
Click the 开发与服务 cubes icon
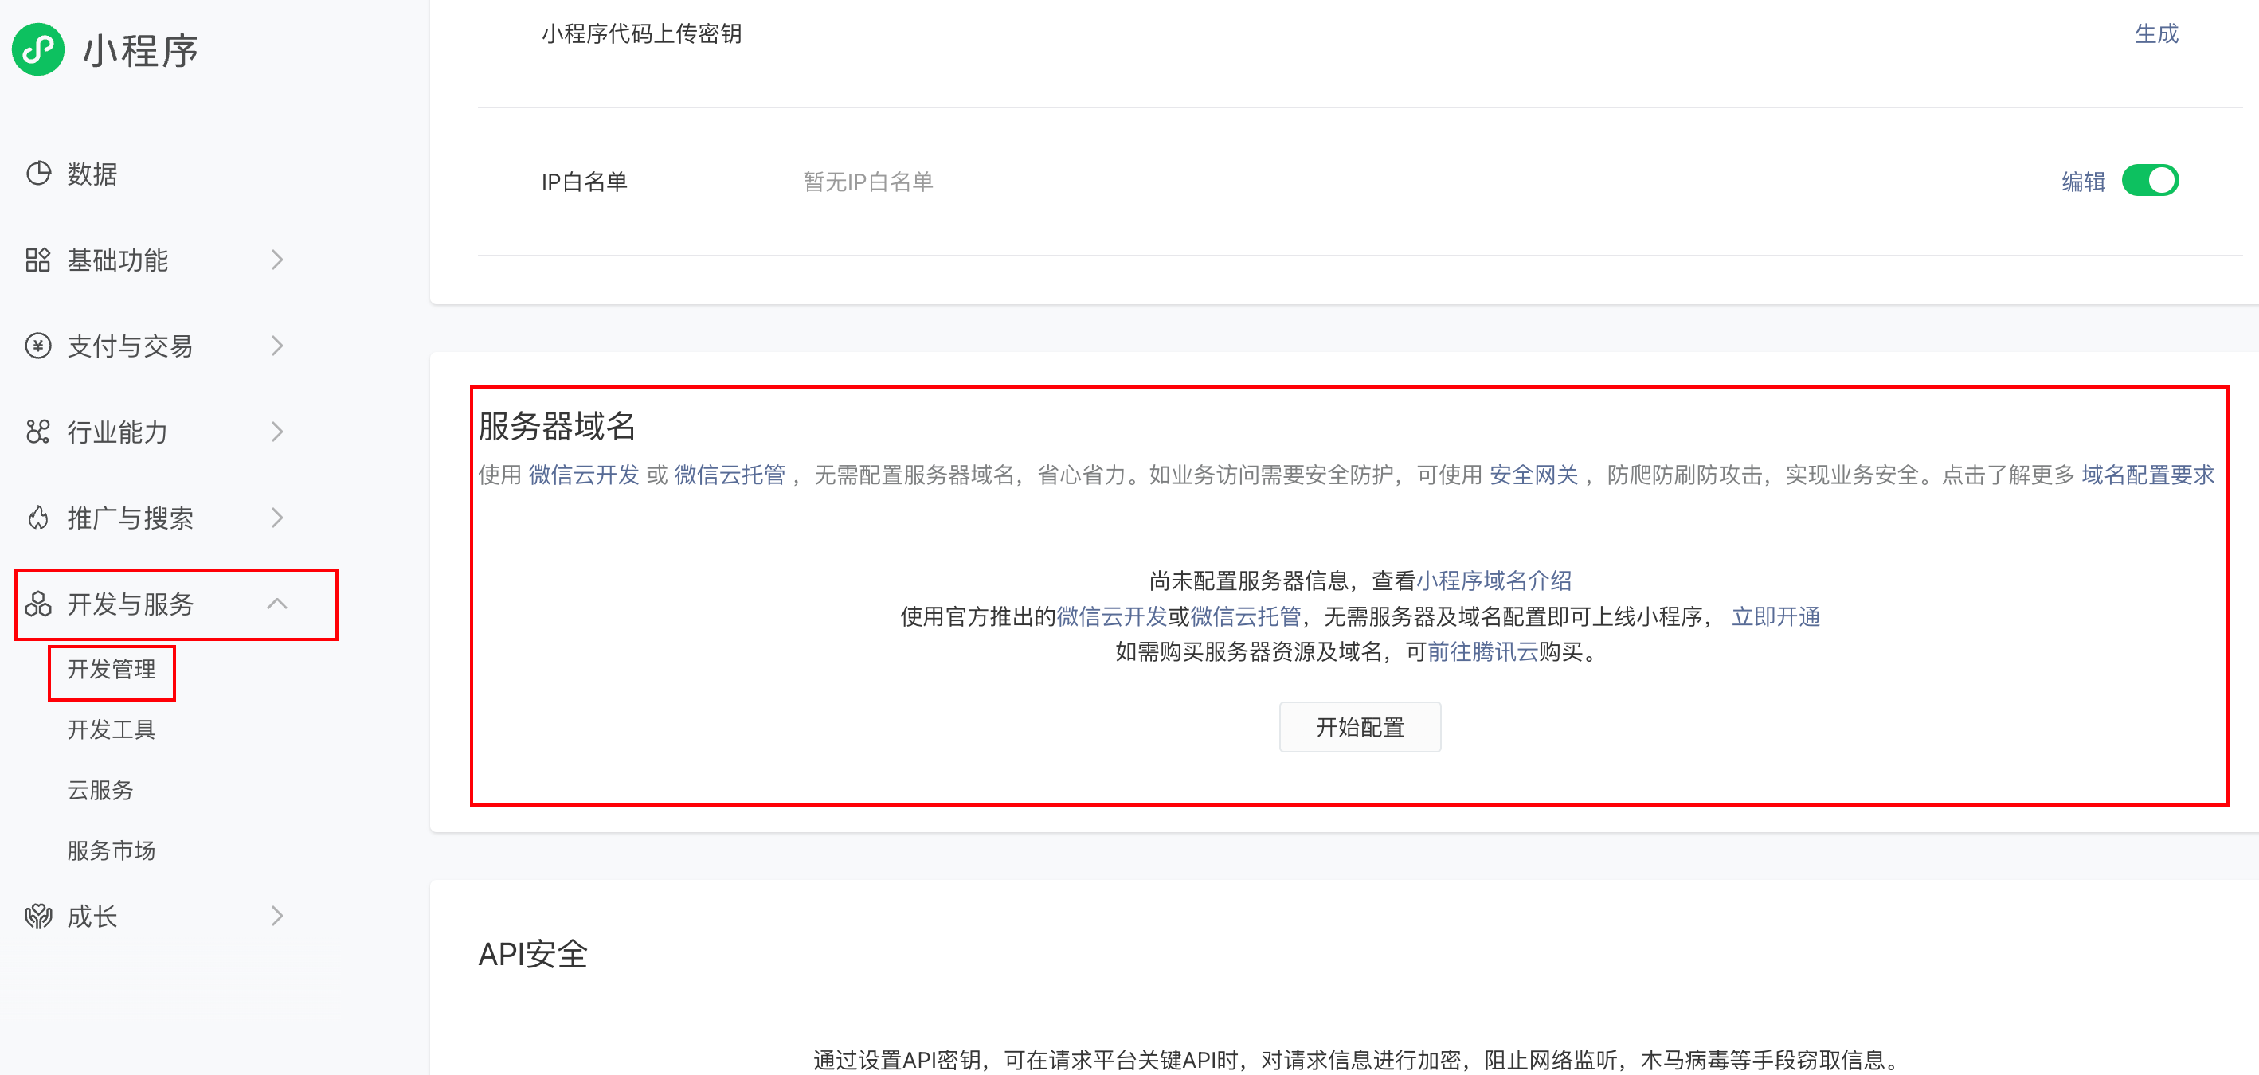[x=37, y=604]
